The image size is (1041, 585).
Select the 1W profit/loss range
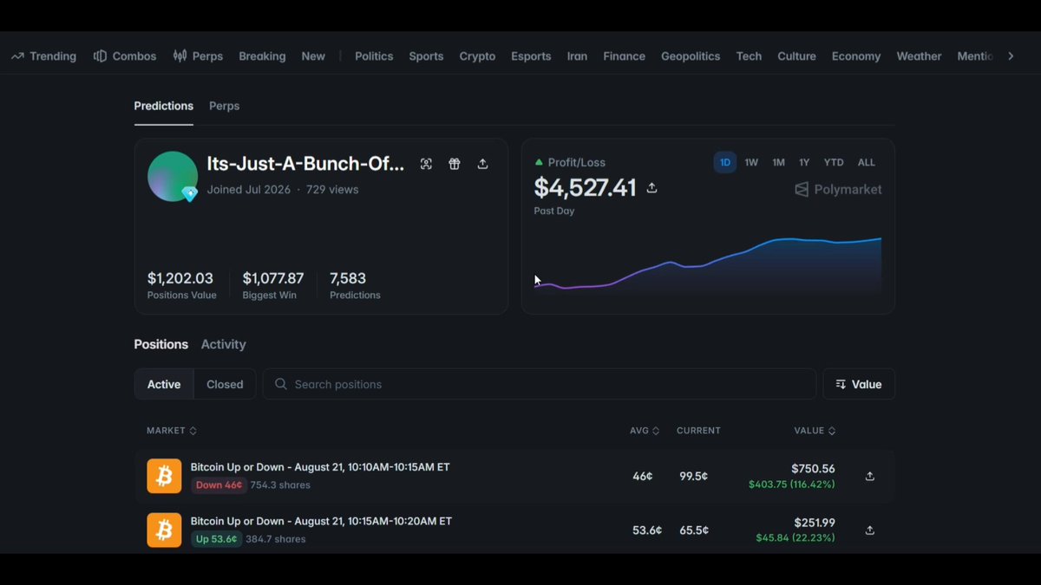click(x=751, y=162)
